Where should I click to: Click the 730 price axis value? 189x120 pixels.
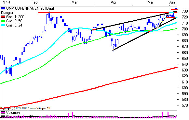click(x=185, y=11)
